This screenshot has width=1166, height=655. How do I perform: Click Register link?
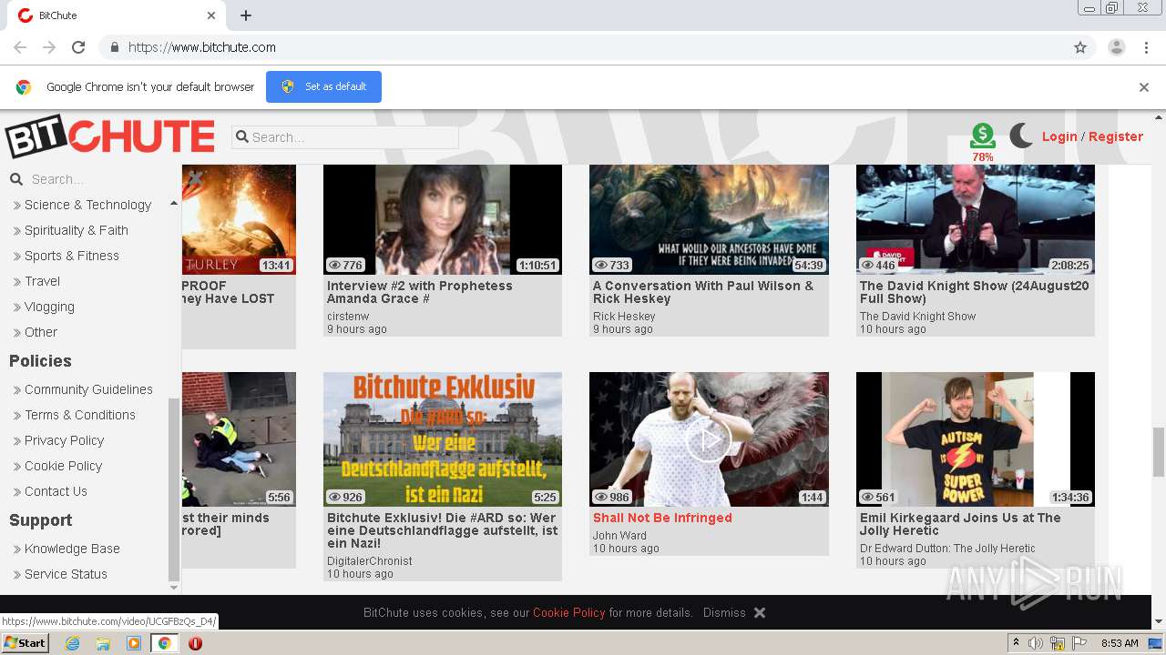(x=1116, y=136)
